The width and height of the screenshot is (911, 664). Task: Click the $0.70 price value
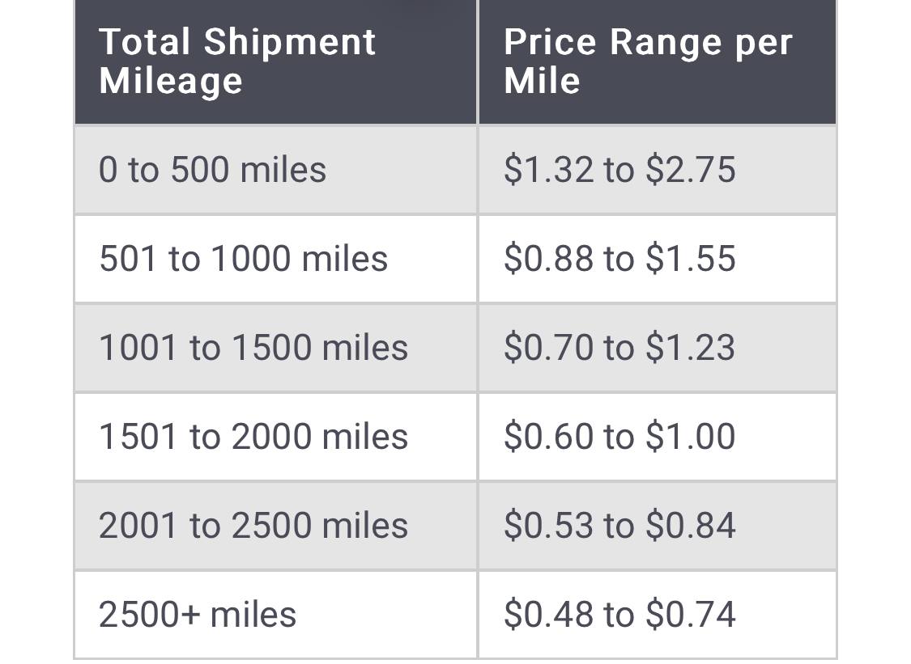pos(548,348)
